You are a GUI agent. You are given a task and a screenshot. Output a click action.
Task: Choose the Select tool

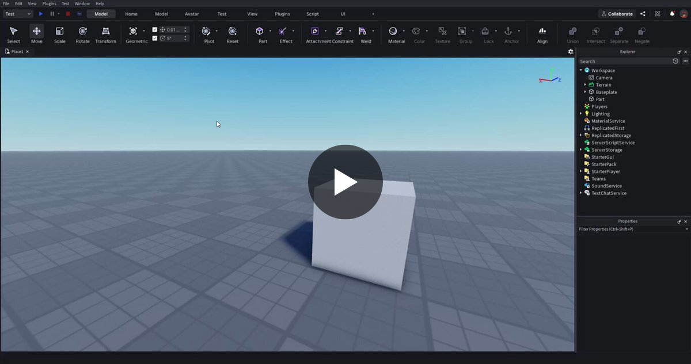point(13,35)
